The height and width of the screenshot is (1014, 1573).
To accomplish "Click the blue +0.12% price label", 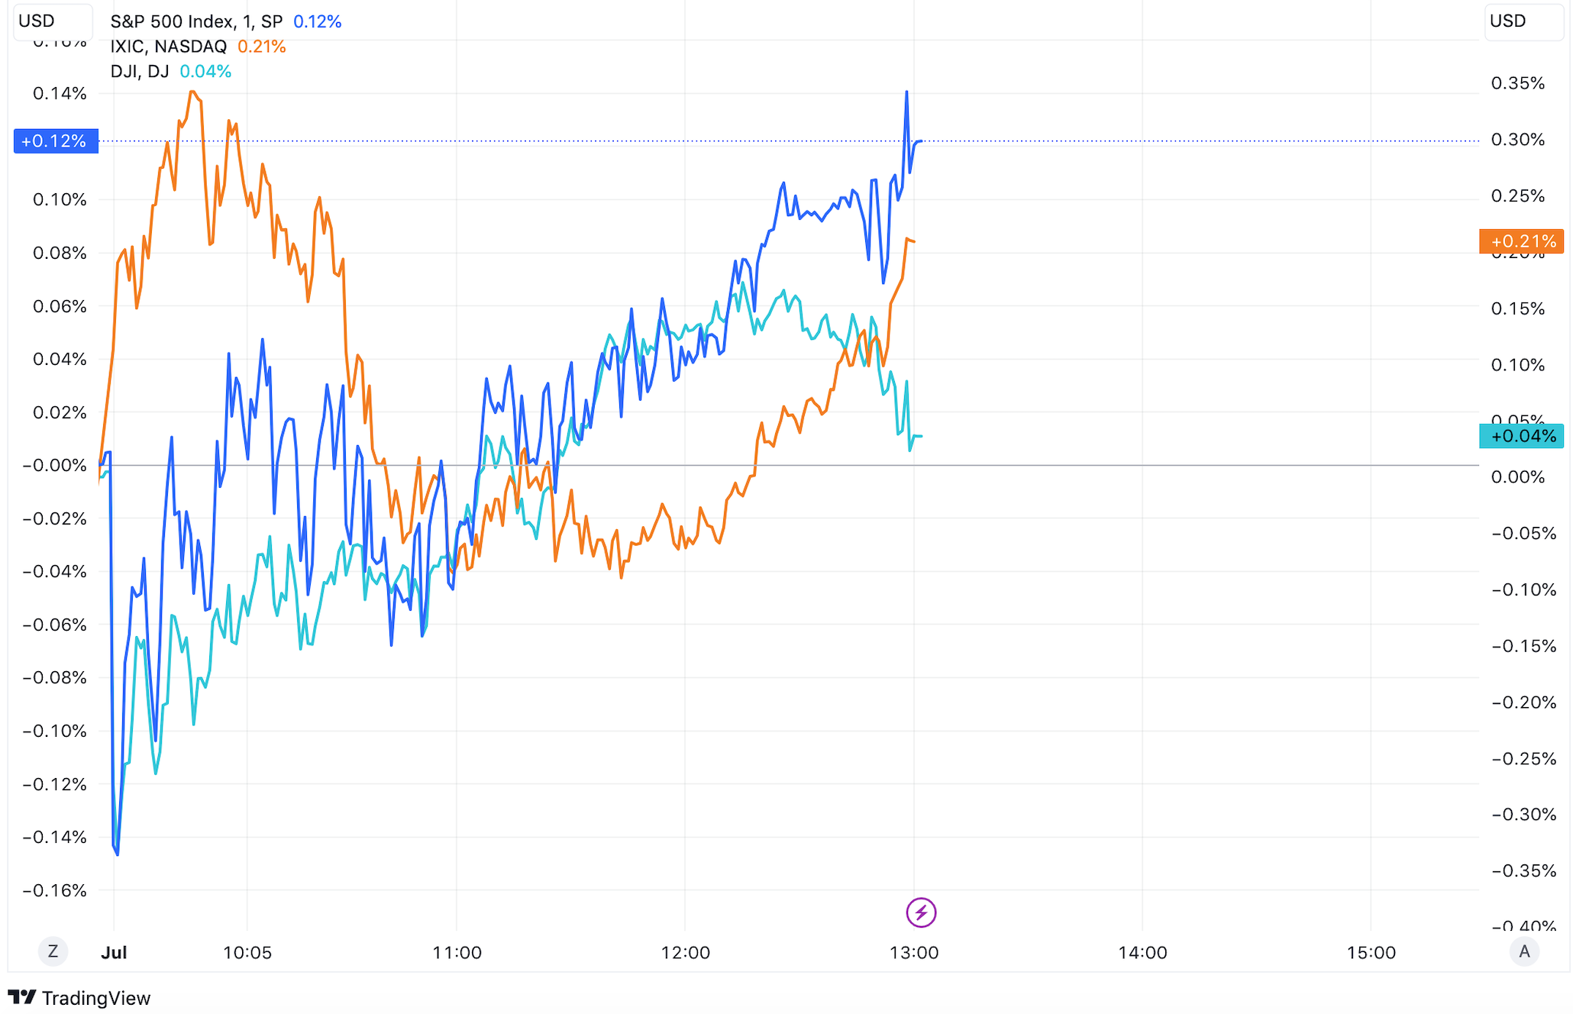I will (55, 141).
